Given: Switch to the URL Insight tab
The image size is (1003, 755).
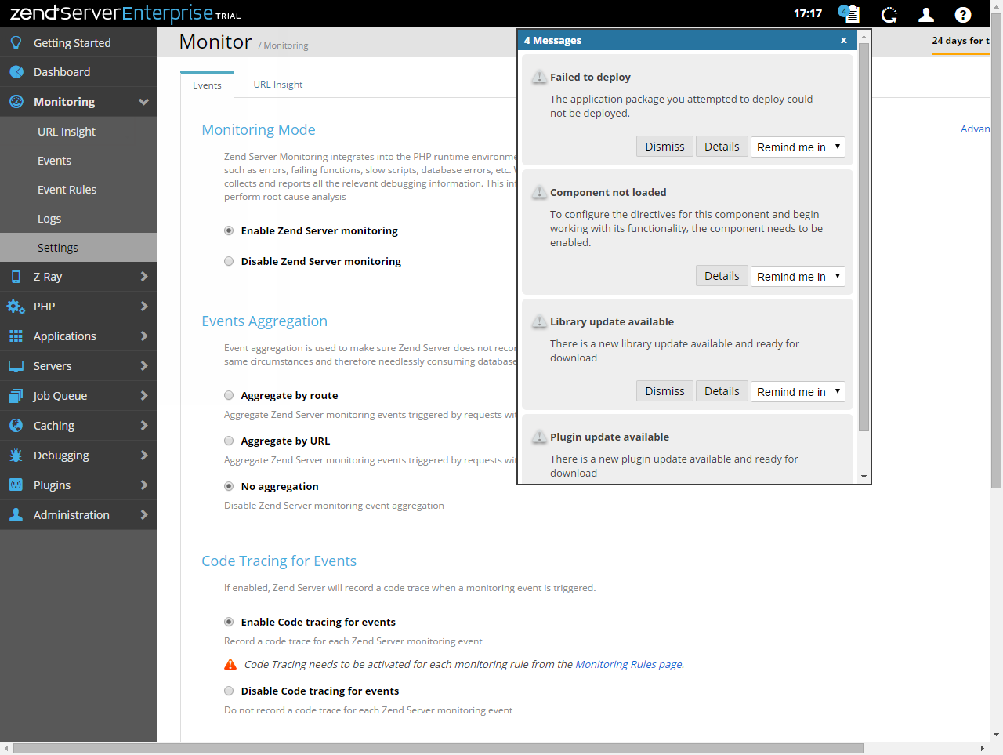Looking at the screenshot, I should (x=277, y=85).
